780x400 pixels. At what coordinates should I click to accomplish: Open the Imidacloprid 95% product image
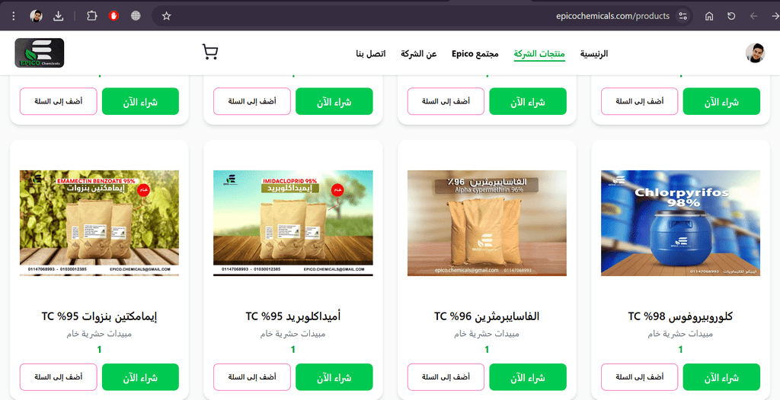(293, 223)
